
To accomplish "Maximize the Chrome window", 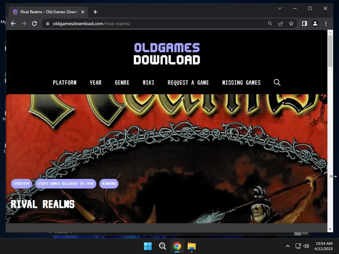I will point(310,8).
